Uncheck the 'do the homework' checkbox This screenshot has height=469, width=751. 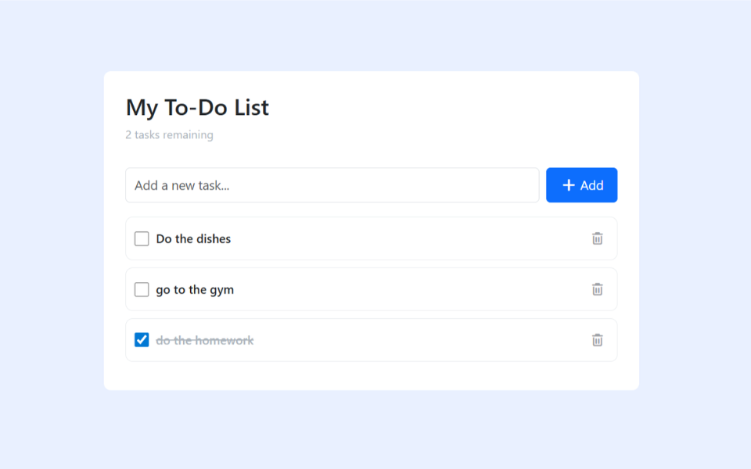coord(142,340)
